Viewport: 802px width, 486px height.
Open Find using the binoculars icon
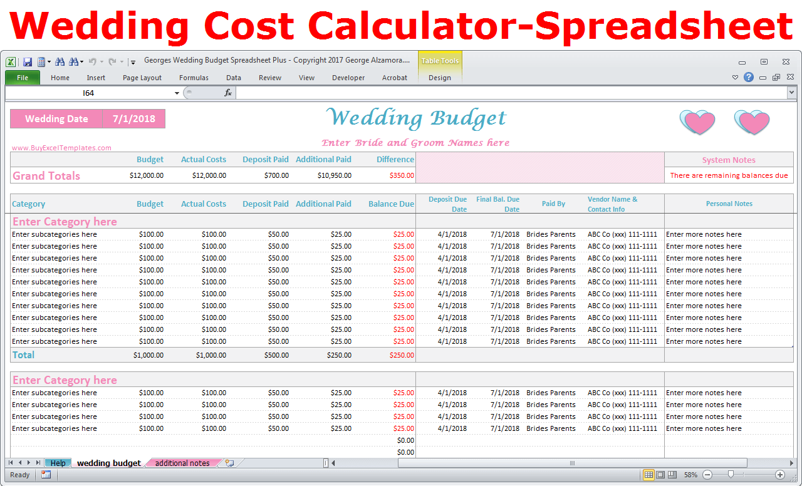click(x=60, y=61)
